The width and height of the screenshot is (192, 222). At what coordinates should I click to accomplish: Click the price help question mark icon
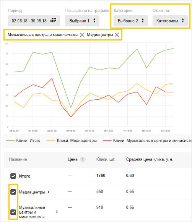click(83, 160)
